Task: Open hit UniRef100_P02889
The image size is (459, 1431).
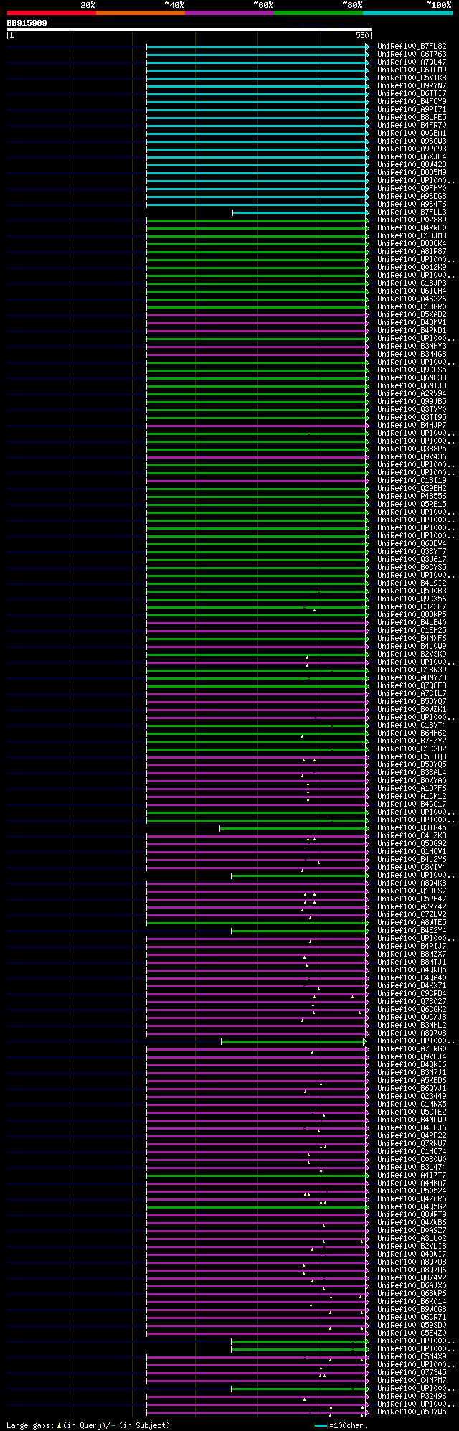Action: coord(412,220)
